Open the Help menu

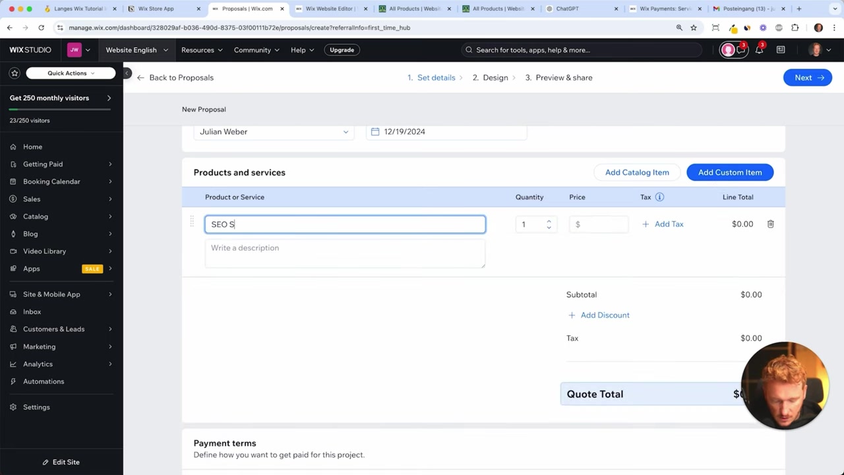click(x=303, y=50)
